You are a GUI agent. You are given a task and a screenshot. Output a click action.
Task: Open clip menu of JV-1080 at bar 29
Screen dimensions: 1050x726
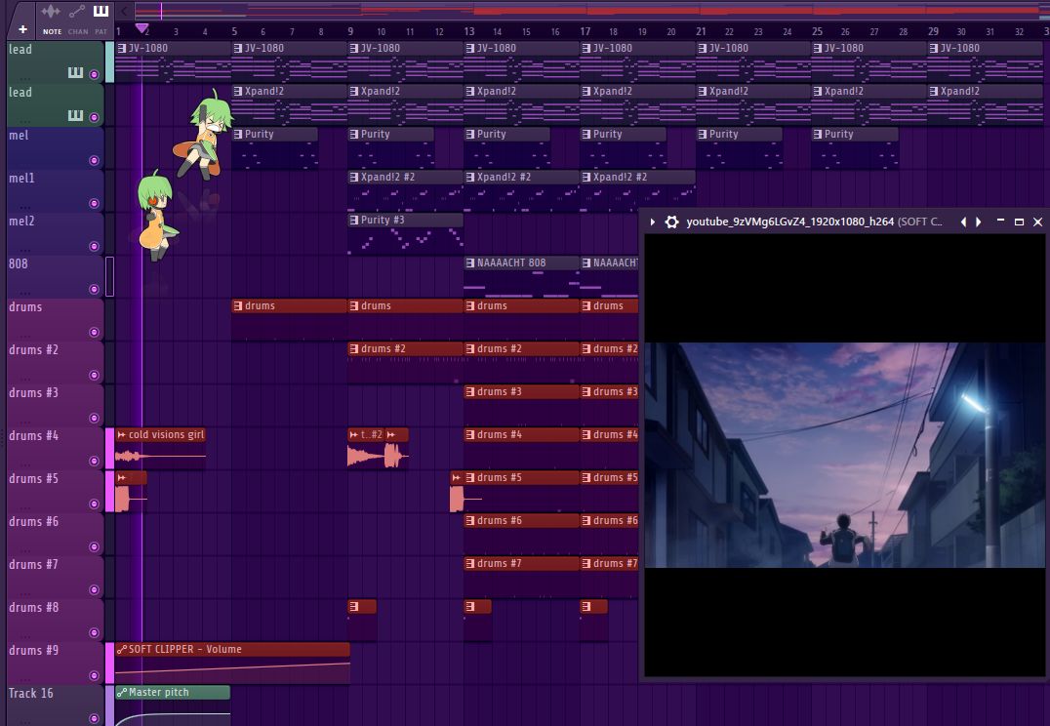[x=934, y=48]
